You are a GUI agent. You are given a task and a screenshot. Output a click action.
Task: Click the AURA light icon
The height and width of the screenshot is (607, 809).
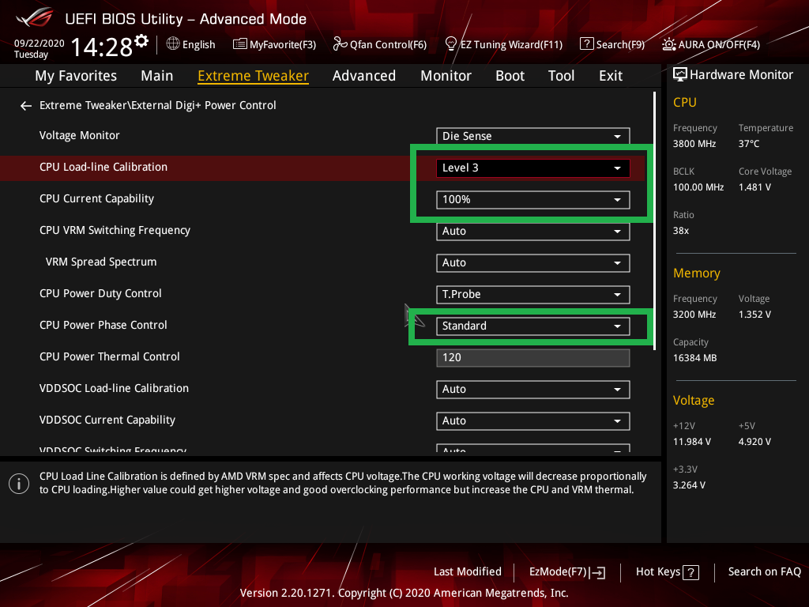[669, 44]
